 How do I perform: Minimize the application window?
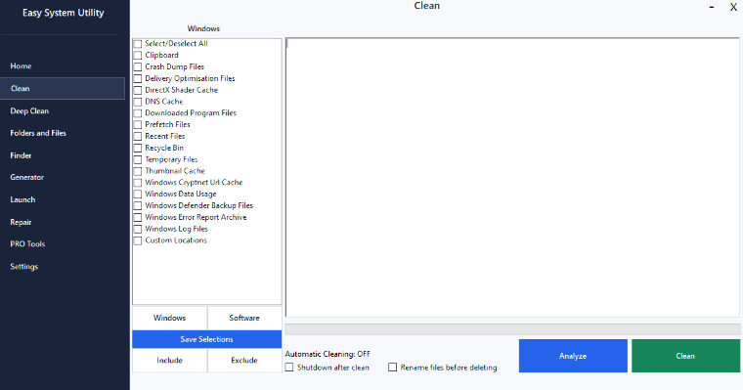[712, 7]
